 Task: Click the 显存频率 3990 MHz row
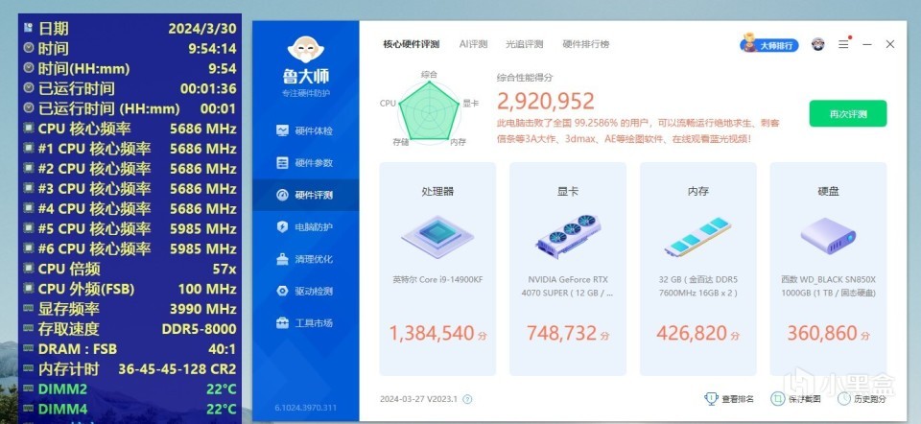pyautogui.click(x=130, y=308)
